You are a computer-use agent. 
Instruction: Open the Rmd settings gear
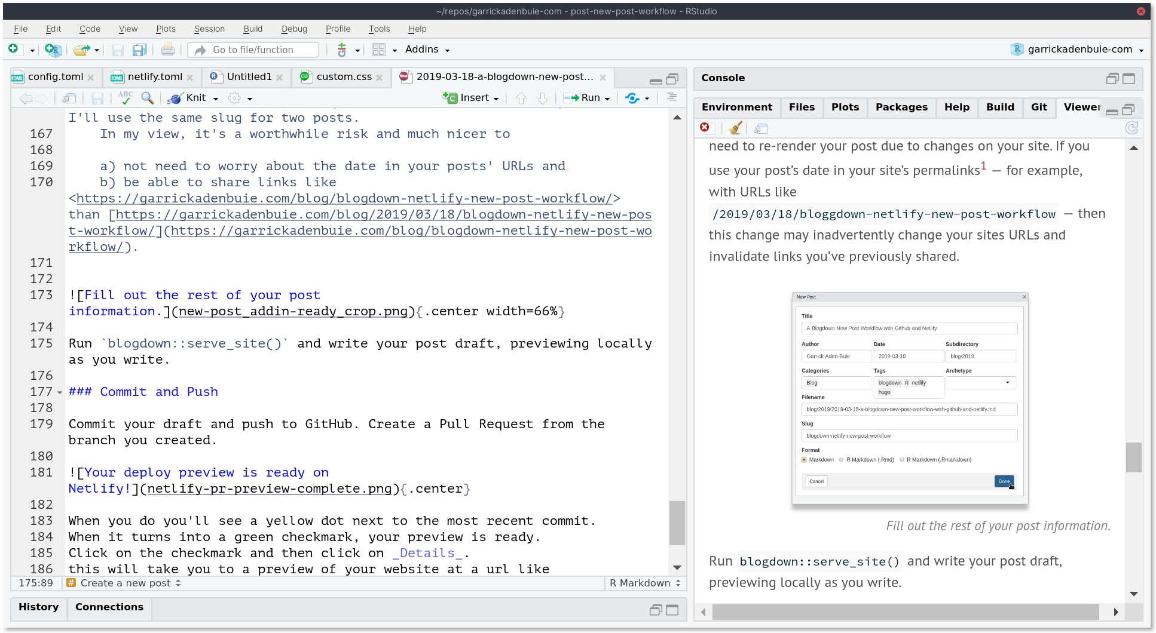234,98
